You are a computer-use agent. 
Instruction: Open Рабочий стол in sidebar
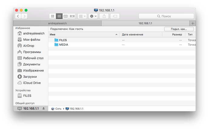[x=31, y=58]
